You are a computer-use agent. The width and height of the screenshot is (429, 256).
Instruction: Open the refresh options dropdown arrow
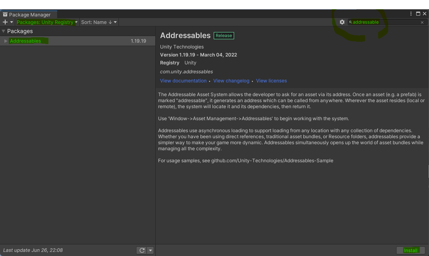point(150,250)
